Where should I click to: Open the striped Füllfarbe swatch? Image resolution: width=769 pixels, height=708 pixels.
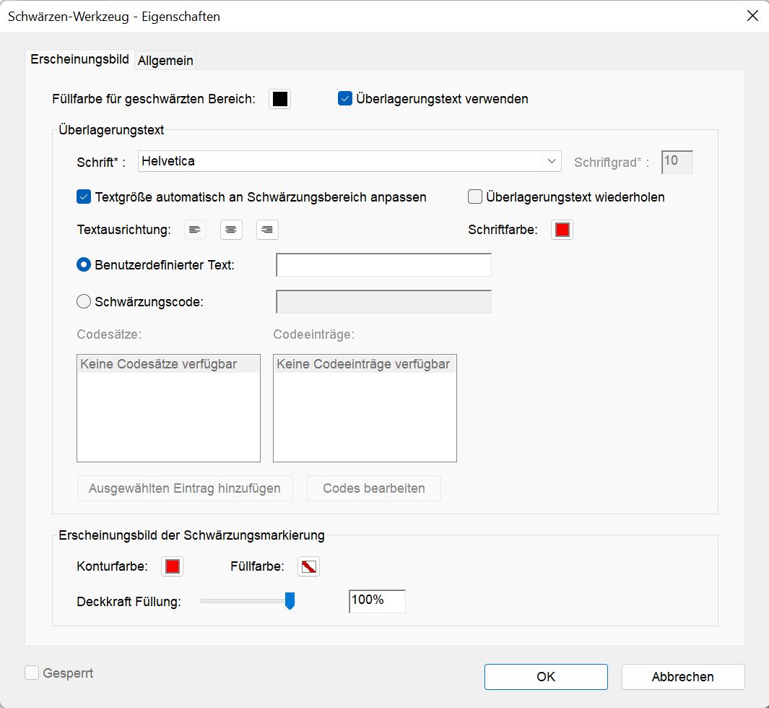[308, 566]
